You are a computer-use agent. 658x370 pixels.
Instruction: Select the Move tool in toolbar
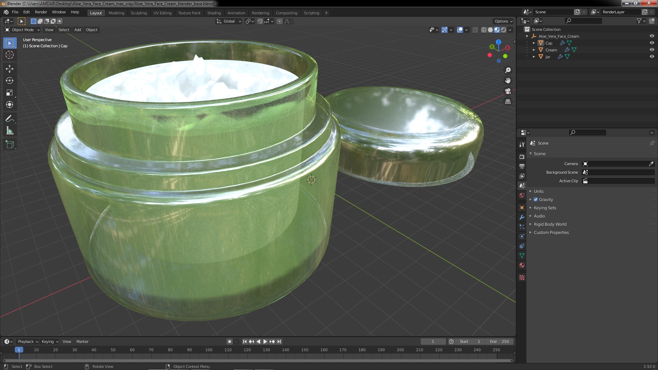click(10, 69)
